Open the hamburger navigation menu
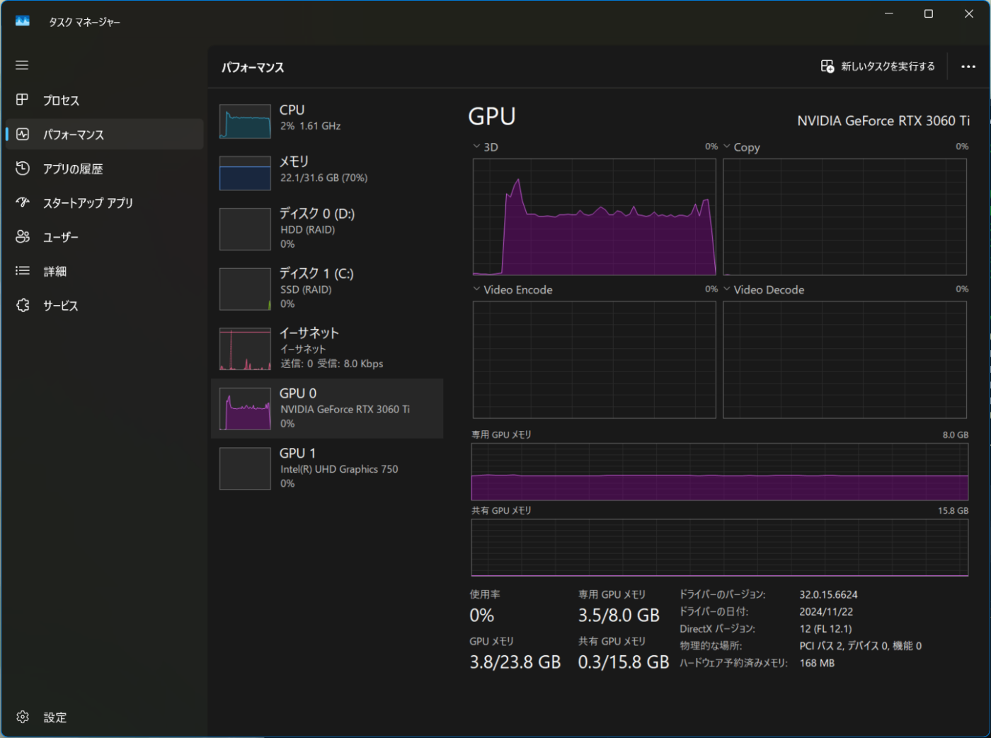This screenshot has width=991, height=738. 22,65
